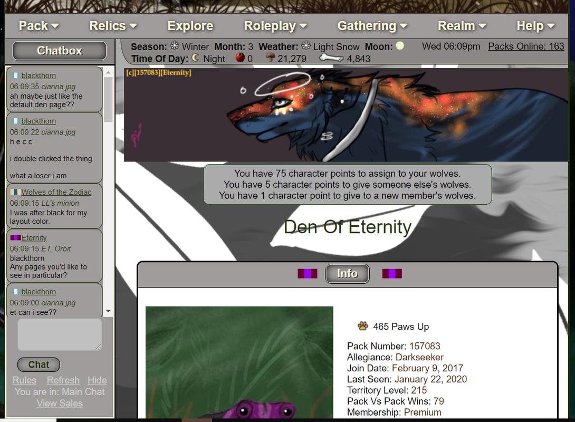Click the Allegiance: Darkseeker text
The height and width of the screenshot is (422, 575).
click(x=395, y=357)
